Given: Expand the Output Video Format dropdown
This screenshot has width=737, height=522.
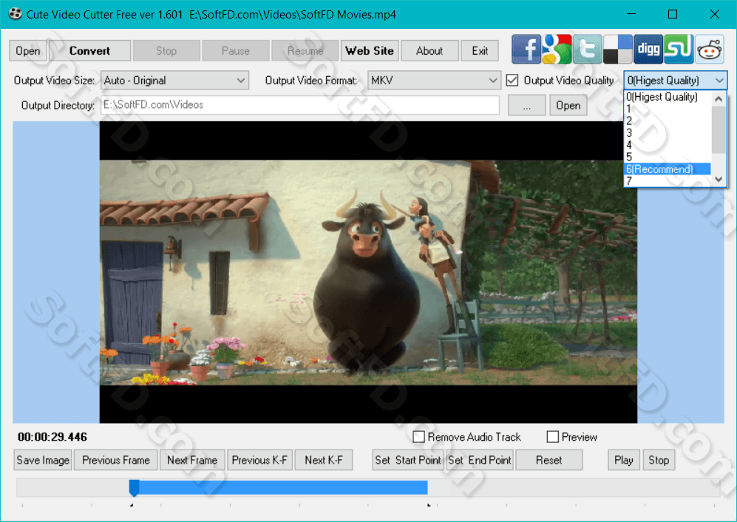Looking at the screenshot, I should point(433,81).
